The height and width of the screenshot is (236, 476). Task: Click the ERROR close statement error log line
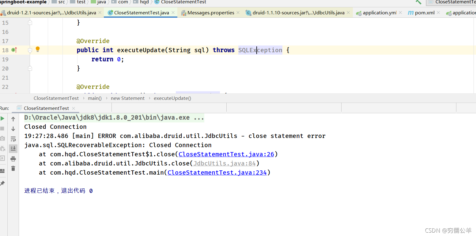tap(175, 136)
